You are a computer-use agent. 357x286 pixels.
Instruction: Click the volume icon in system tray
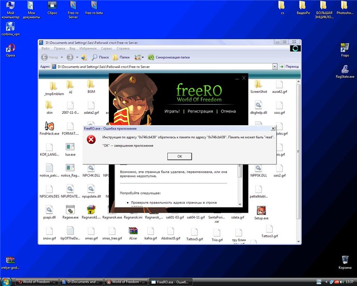[x=342, y=282]
